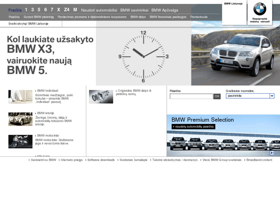This screenshot has width=280, height=210.
Task: Click the BMW istorija vintage car thumbnail
Action: [20, 119]
